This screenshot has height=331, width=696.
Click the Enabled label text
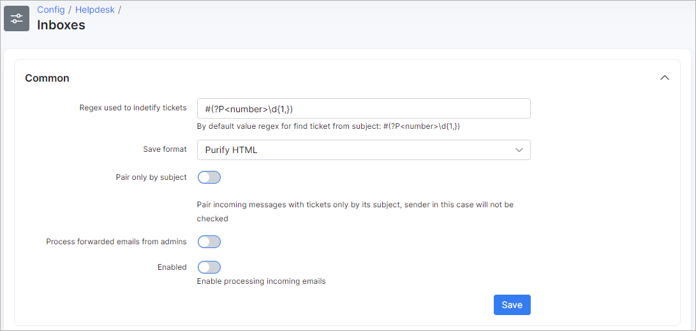172,267
